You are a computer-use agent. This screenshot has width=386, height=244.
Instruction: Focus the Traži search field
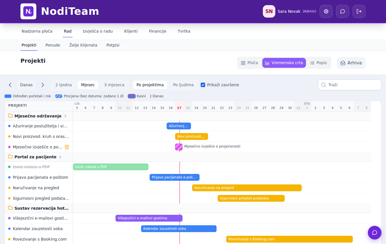(350, 85)
